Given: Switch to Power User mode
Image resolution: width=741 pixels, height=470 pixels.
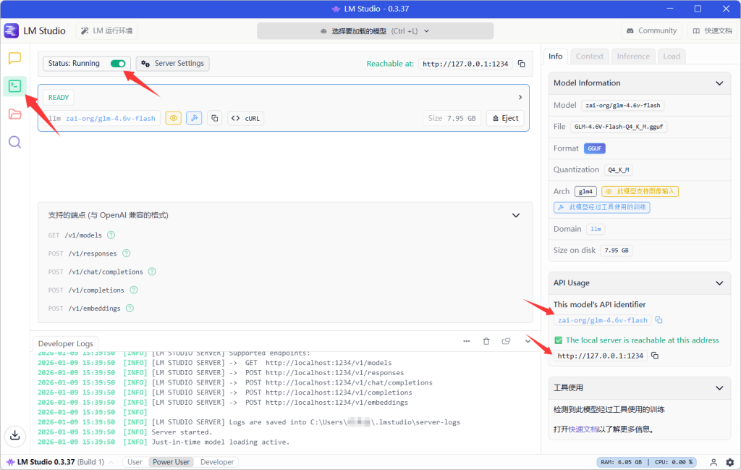Looking at the screenshot, I should point(172,462).
